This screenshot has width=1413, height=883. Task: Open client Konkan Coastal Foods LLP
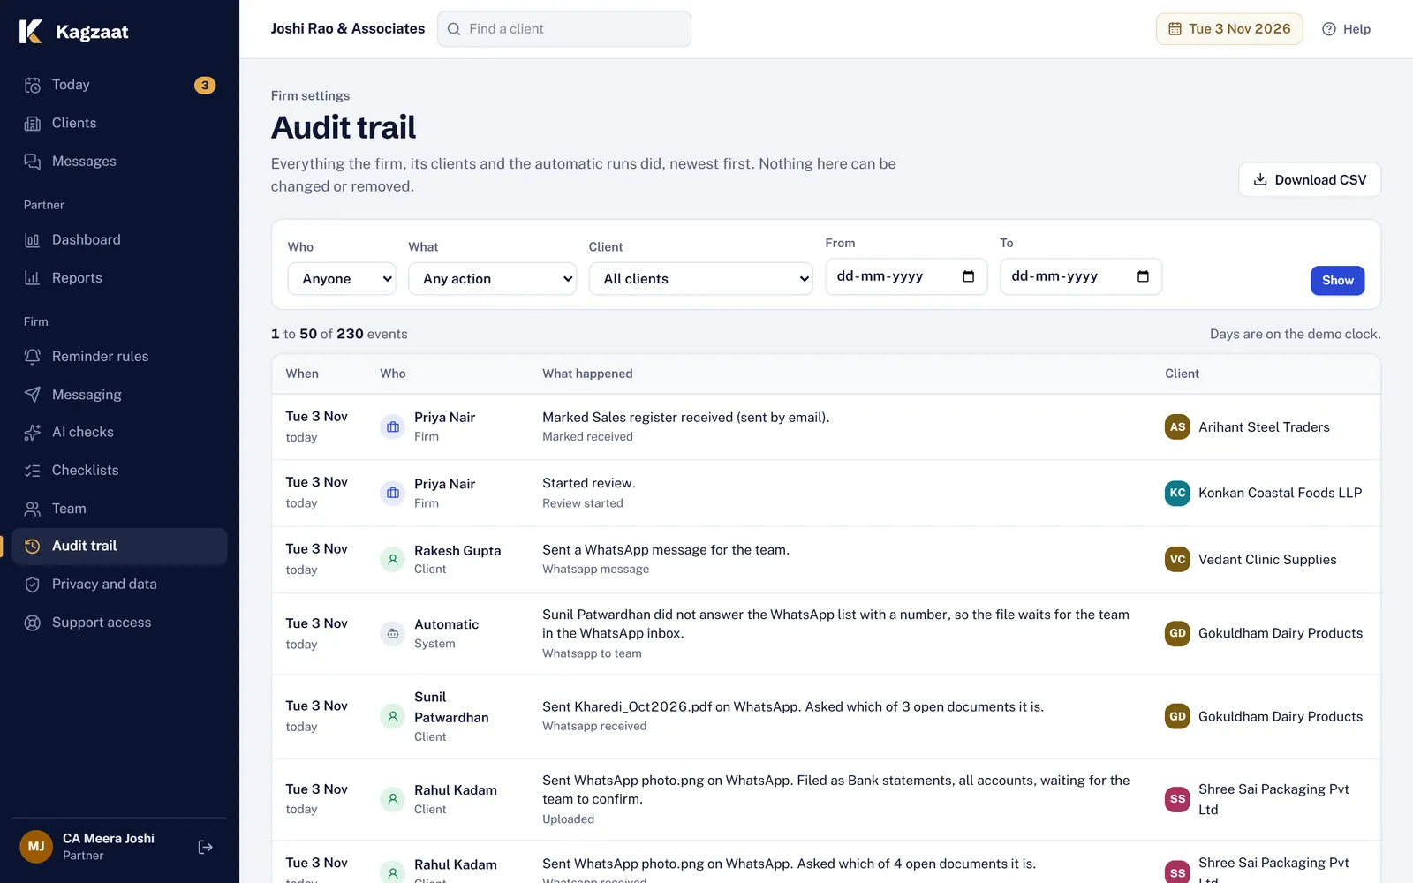[x=1280, y=493]
